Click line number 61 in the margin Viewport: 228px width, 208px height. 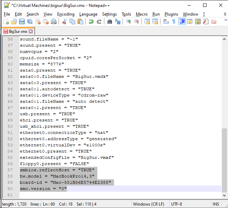(x=10, y=195)
